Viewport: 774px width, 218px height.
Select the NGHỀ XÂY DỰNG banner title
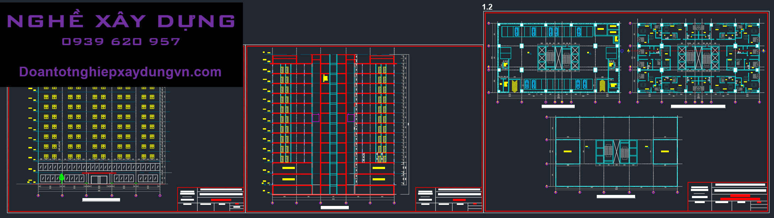pyautogui.click(x=121, y=21)
